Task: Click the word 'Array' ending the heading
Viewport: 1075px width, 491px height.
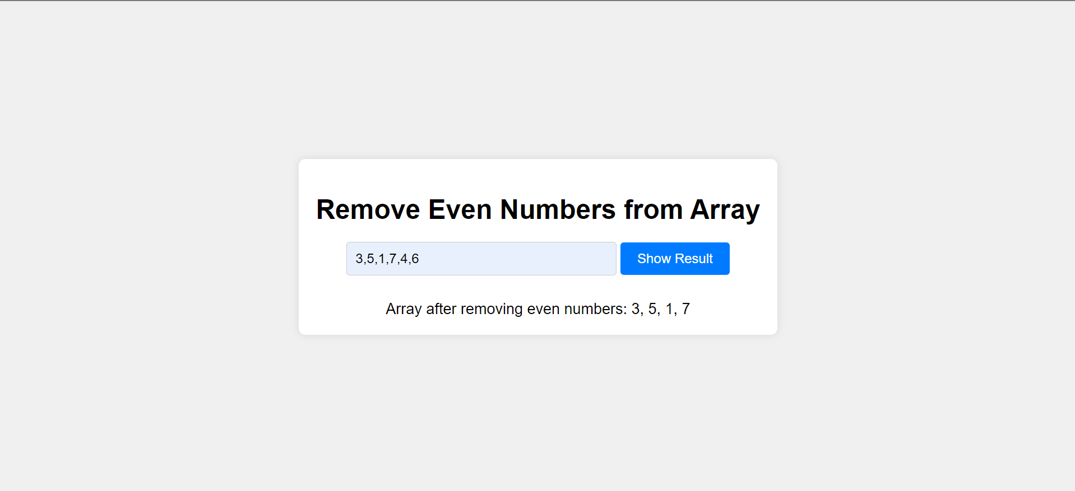Action: pos(725,211)
